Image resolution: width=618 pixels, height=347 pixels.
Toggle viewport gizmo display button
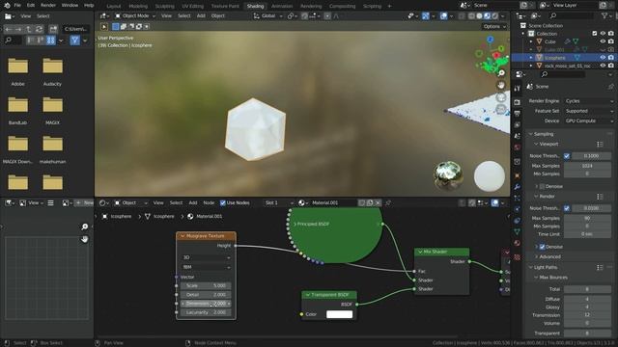pyautogui.click(x=426, y=16)
